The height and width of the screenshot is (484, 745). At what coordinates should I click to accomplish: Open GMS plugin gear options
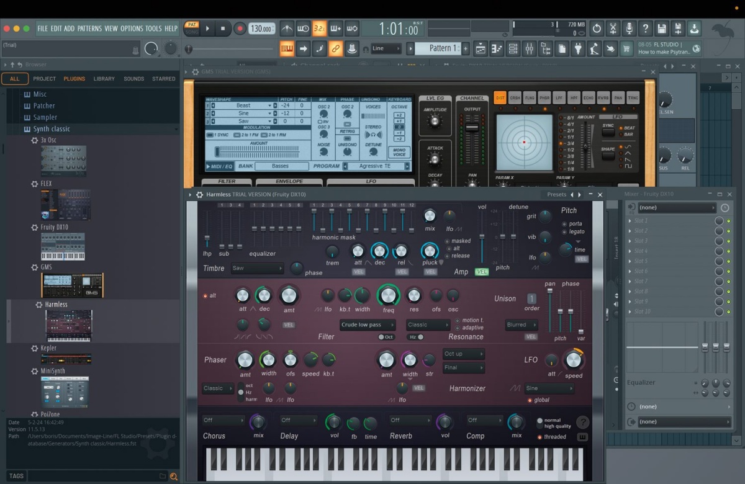tap(194, 72)
